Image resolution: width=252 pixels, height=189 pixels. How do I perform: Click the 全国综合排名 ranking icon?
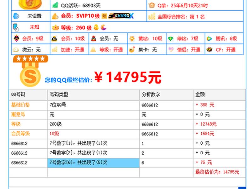point(152,16)
